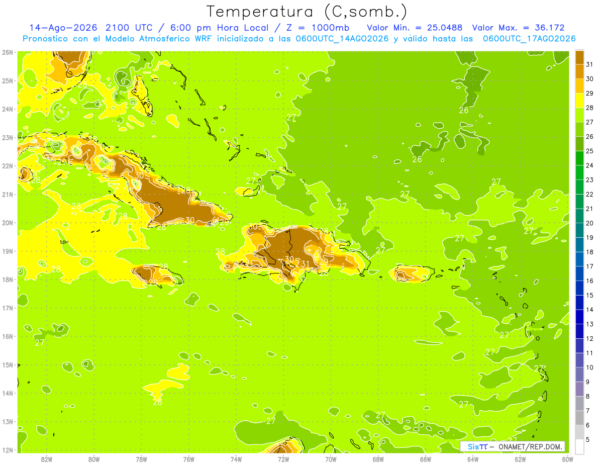Click the '72W' longitude axis label

(x=283, y=459)
